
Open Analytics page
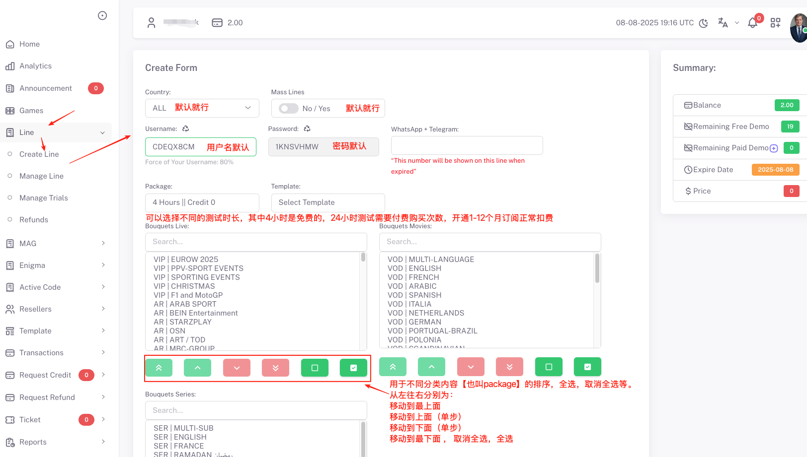[x=35, y=66]
